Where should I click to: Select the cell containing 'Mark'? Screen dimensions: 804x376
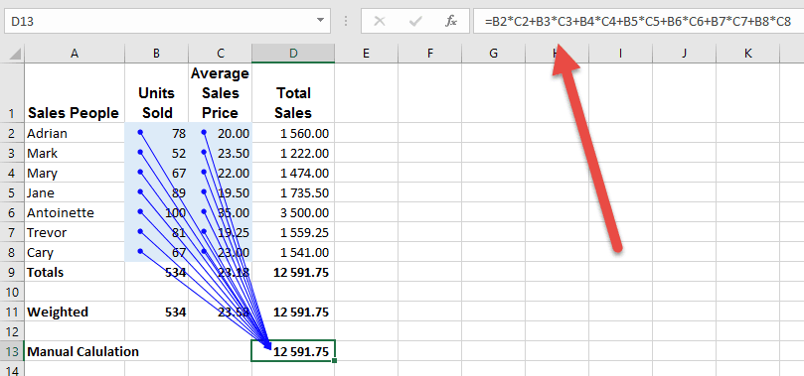pos(75,153)
